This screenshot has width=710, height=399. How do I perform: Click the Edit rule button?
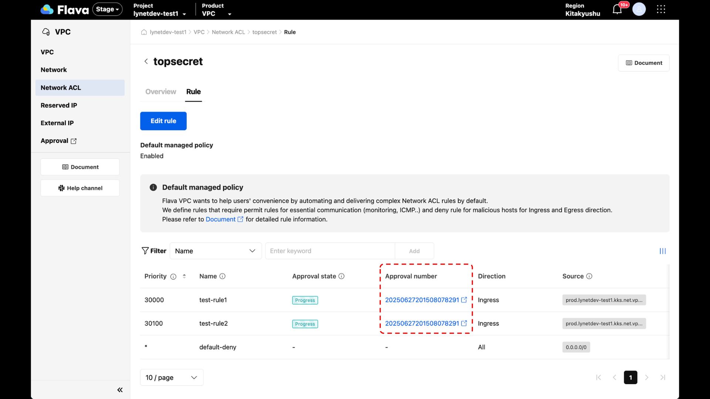(x=163, y=121)
